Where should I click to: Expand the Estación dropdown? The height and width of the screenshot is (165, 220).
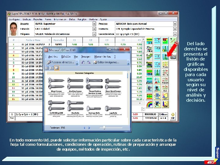94,29
